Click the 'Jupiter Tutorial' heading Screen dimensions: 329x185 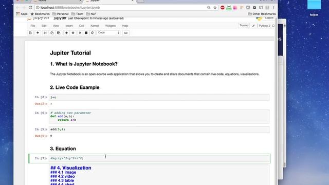(70, 53)
